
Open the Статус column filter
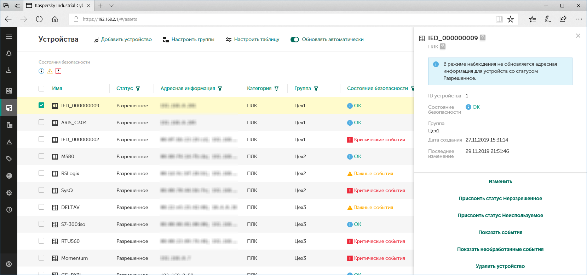click(x=138, y=89)
